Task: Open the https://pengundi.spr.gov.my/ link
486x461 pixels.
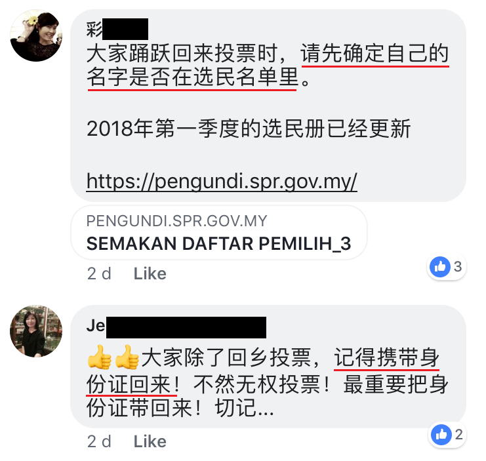Action: 222,181
